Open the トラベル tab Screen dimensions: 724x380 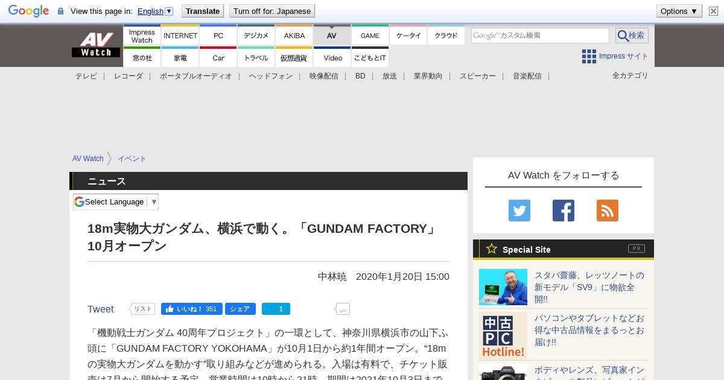pyautogui.click(x=256, y=57)
